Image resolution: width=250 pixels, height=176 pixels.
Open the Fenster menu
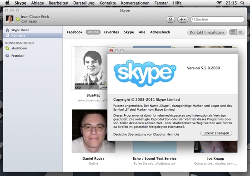(161, 3)
